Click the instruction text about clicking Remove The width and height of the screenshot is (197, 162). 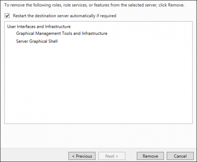94,5
